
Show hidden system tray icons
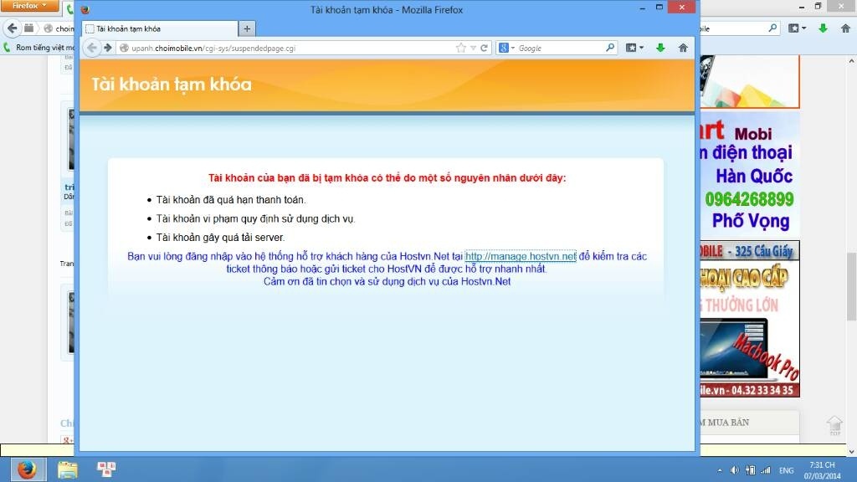point(719,470)
